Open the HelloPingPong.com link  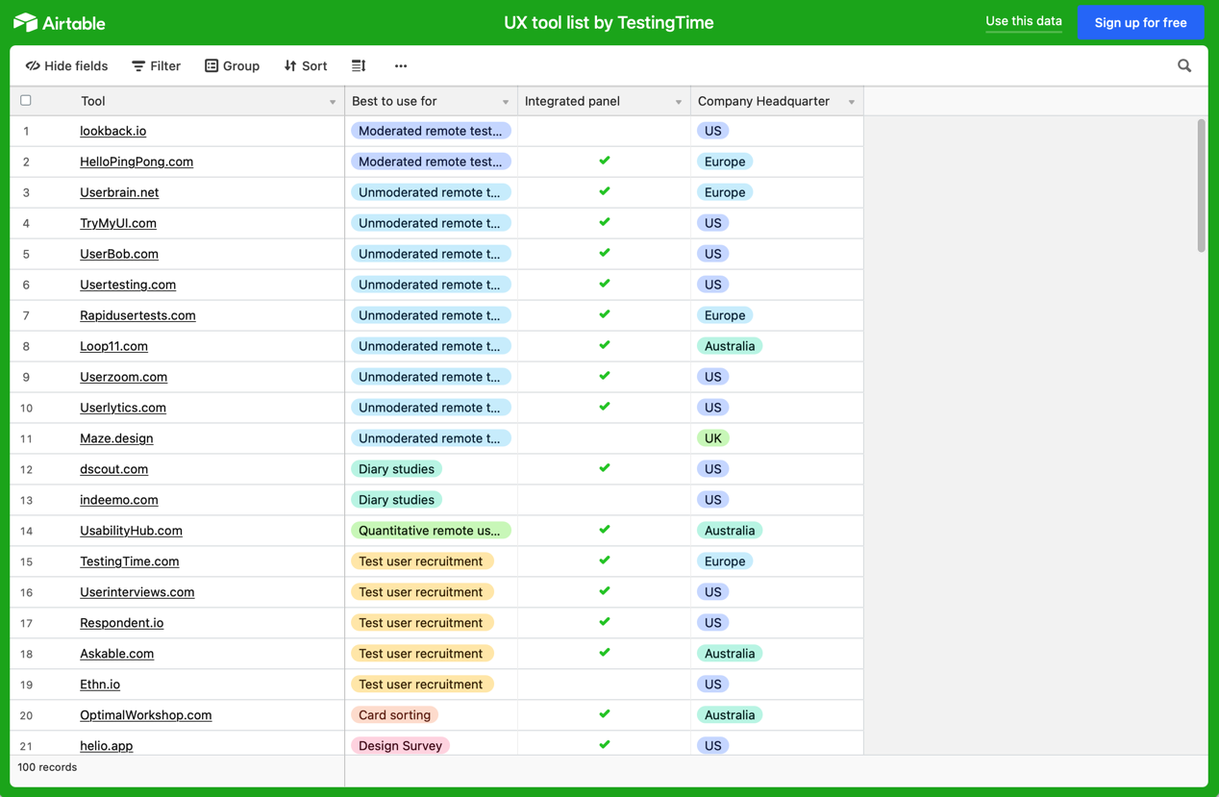[137, 162]
